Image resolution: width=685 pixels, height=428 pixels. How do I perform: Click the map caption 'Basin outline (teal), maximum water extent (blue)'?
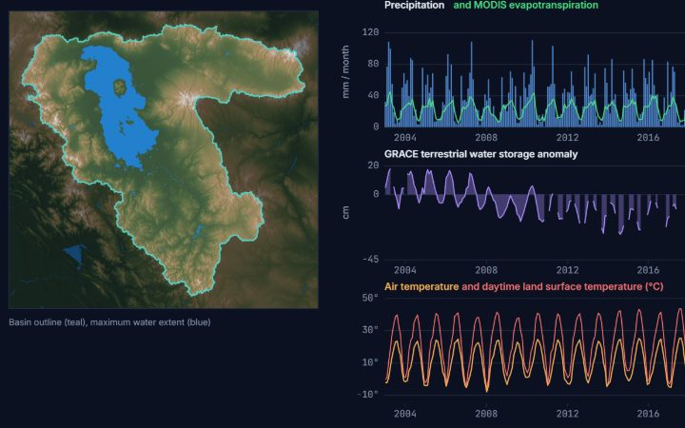click(109, 322)
